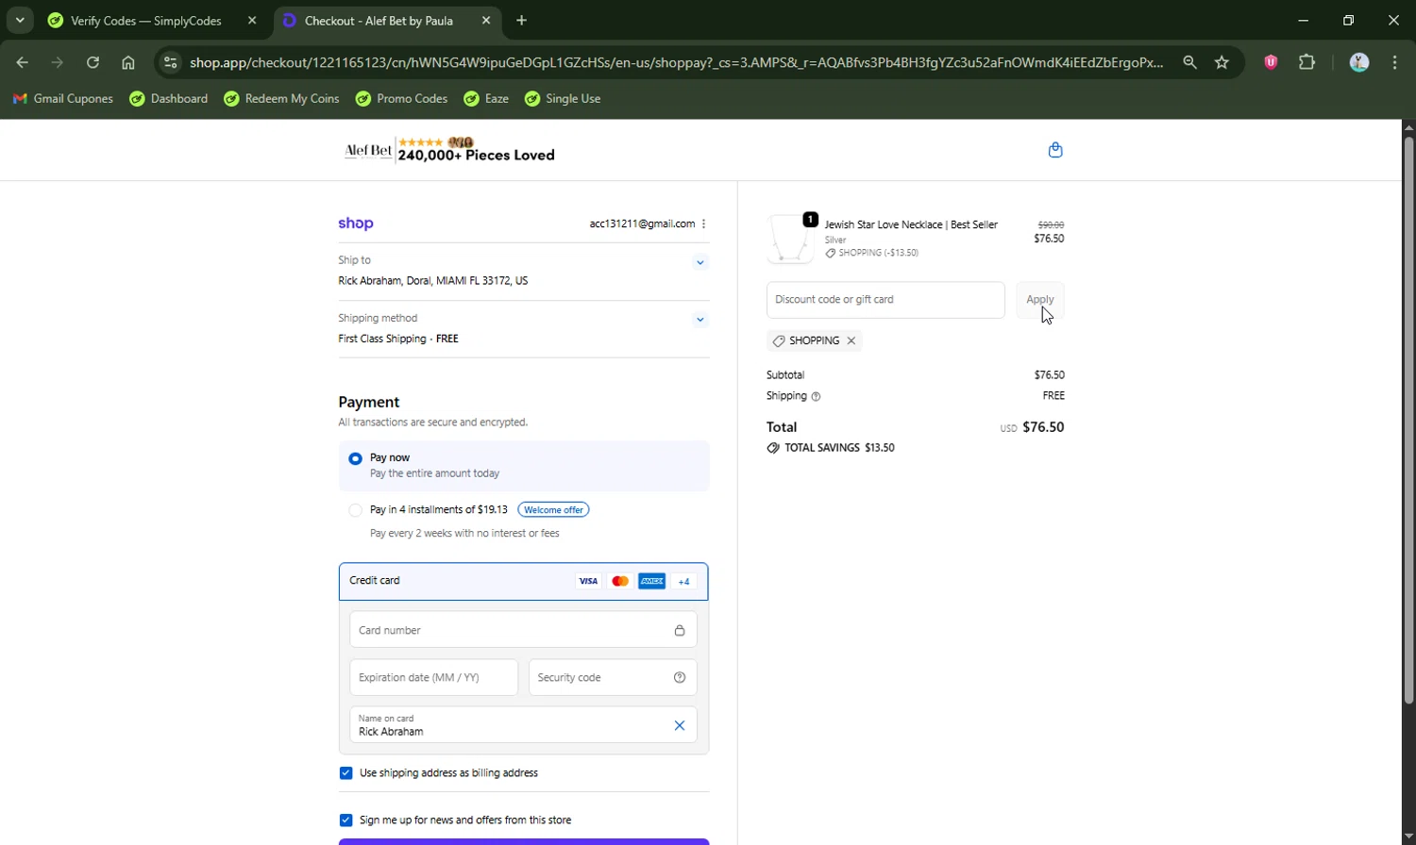The image size is (1416, 845).
Task: Open the Promo Codes bookmark
Action: point(401,98)
